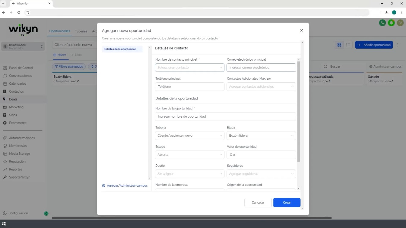The height and width of the screenshot is (228, 406).
Task: Click the Valor de oportunidad field
Action: tap(261, 154)
